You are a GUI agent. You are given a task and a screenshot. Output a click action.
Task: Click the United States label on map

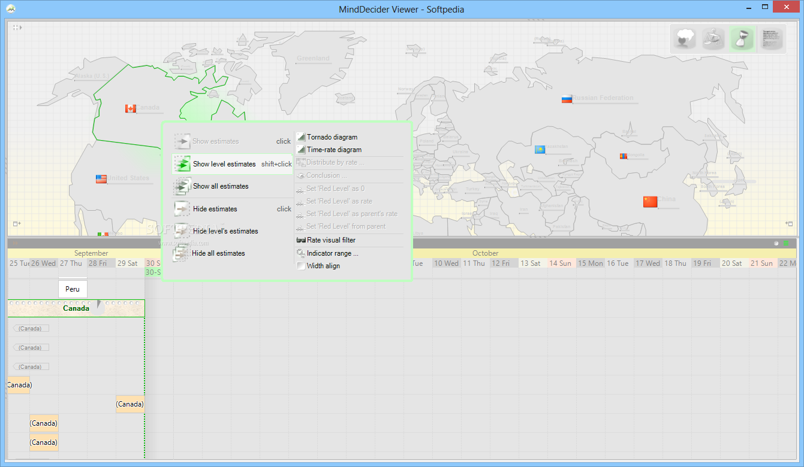point(129,178)
